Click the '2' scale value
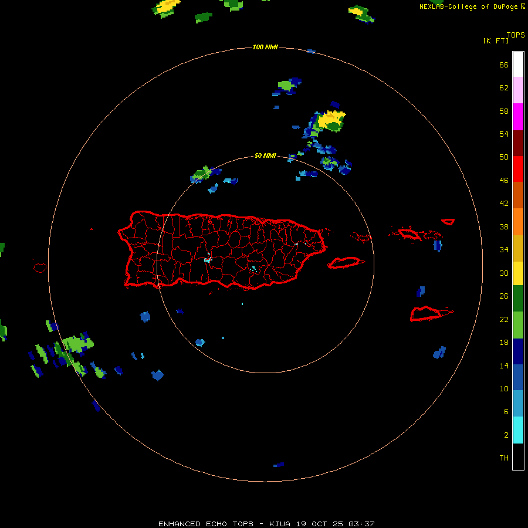 coord(506,435)
